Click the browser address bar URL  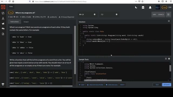[61, 2]
